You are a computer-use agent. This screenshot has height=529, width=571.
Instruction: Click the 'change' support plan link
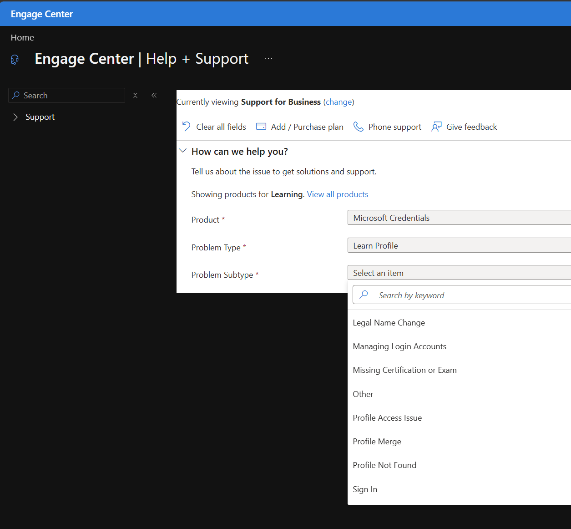[339, 102]
